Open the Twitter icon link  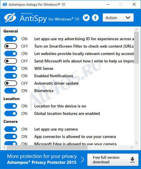point(86,18)
